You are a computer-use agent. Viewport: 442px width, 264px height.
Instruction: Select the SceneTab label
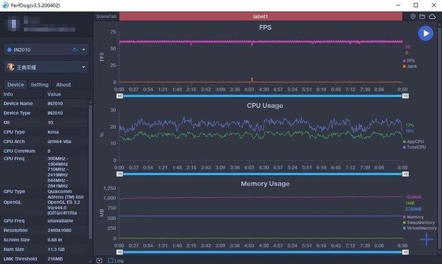tap(106, 17)
